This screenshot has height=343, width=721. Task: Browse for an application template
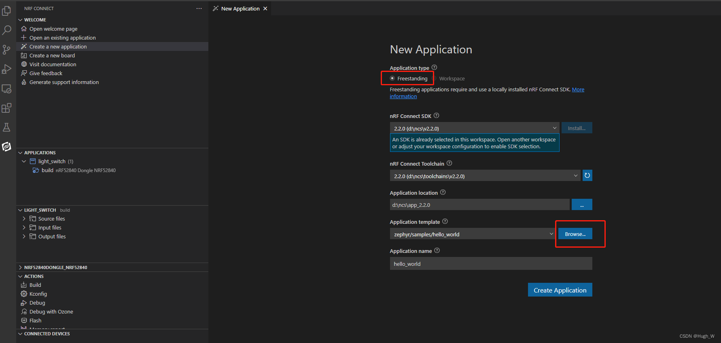point(575,234)
